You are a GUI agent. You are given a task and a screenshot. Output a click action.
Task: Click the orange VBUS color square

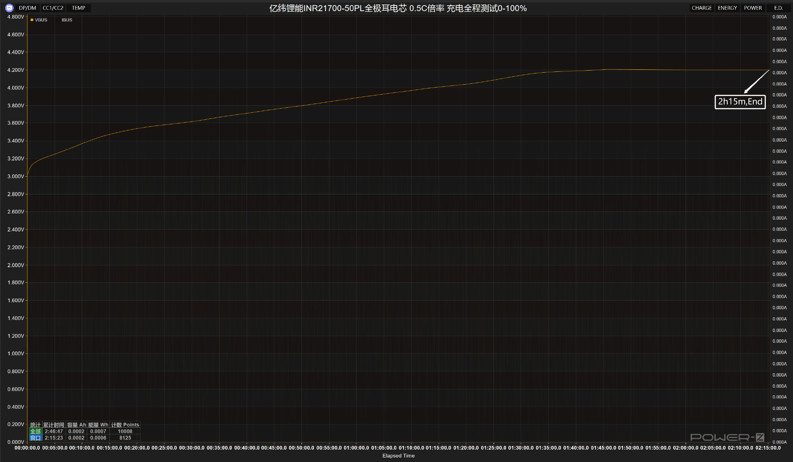(32, 20)
